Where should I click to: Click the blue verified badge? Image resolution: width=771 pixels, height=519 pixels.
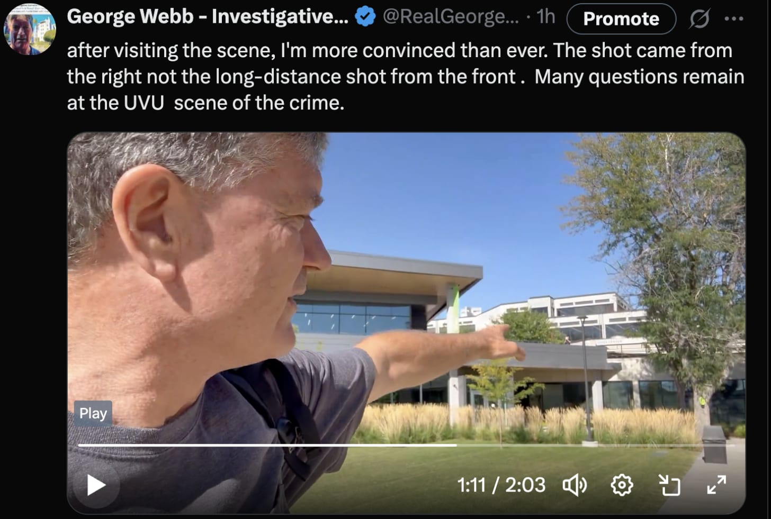(365, 17)
